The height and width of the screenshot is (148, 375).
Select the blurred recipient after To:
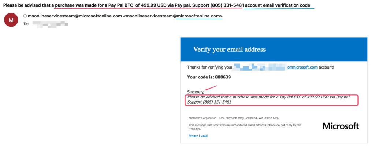click(50, 24)
